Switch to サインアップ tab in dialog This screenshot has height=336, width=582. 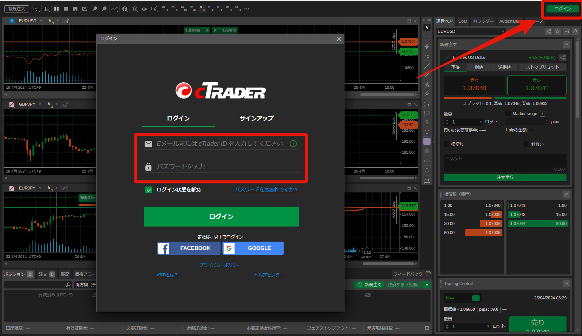(256, 118)
